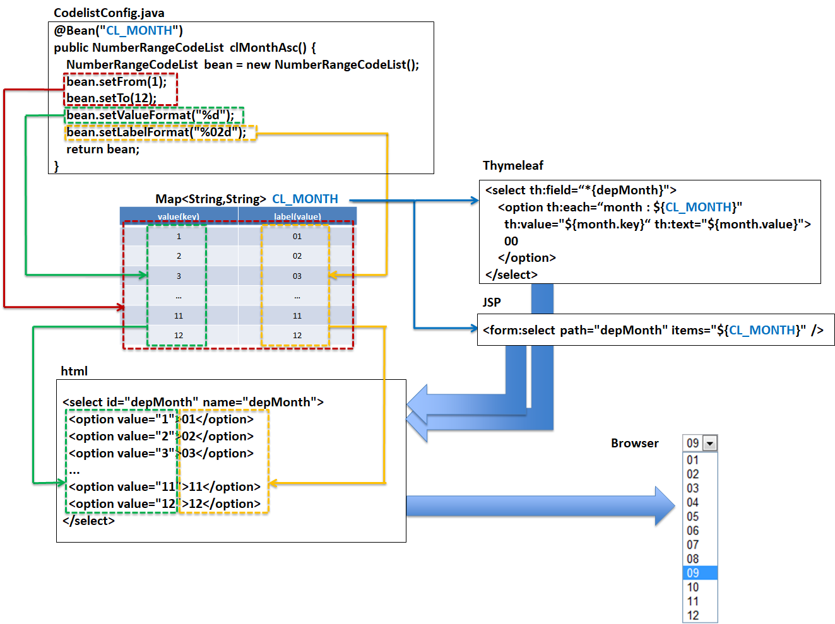The width and height of the screenshot is (835, 624).
Task: Click the combo box field showing 09
Action: pos(693,444)
